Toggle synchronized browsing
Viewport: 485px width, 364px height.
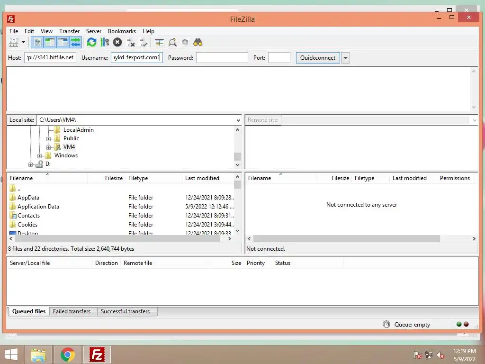pyautogui.click(x=185, y=42)
